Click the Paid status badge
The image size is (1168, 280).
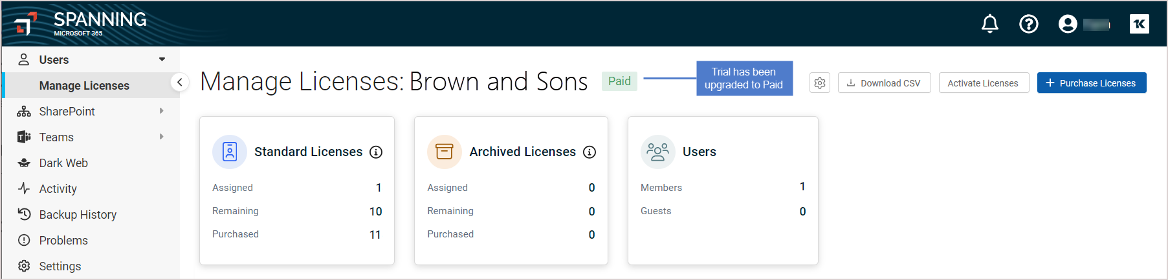point(619,81)
